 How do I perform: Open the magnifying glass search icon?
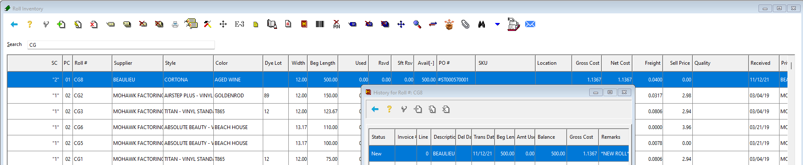point(417,25)
